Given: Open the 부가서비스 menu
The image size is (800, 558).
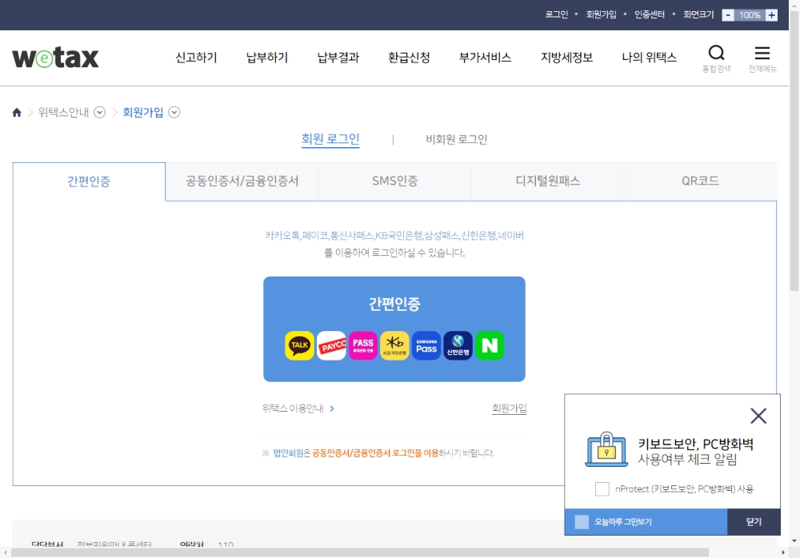Looking at the screenshot, I should coord(485,58).
